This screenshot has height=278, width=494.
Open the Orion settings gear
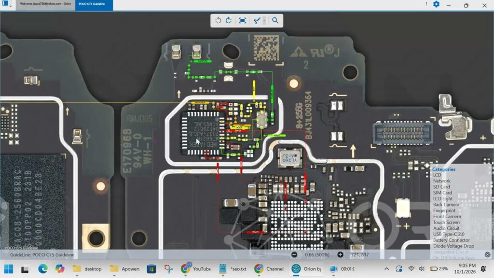[x=436, y=4]
